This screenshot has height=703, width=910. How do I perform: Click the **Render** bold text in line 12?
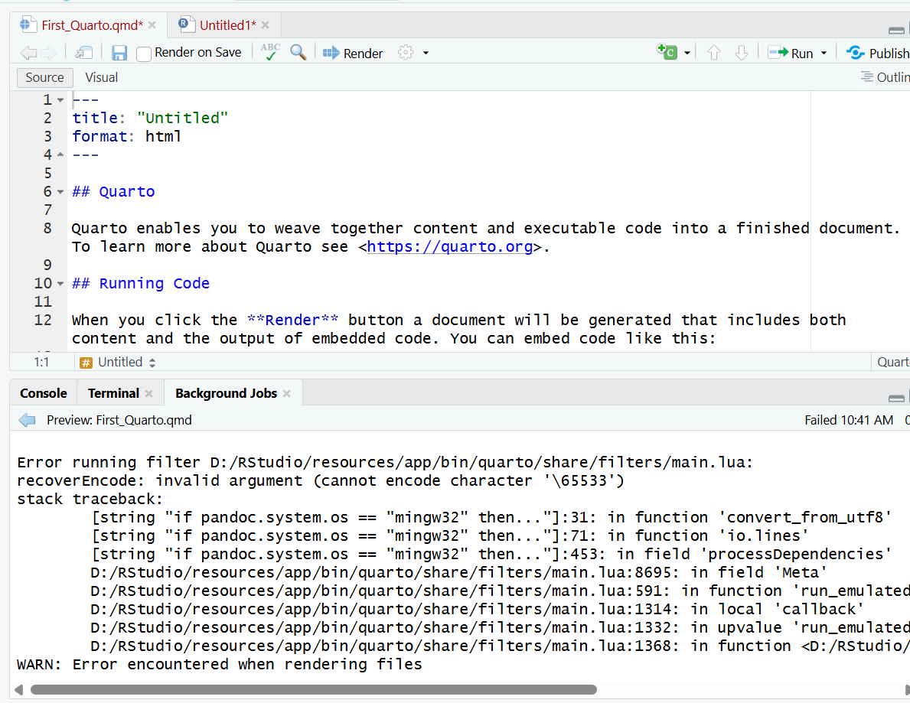(293, 321)
